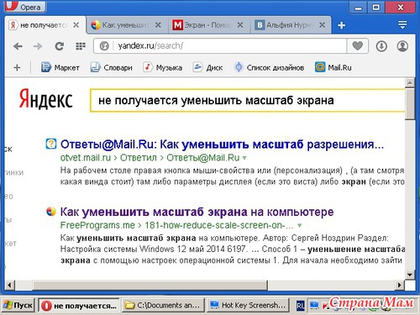The width and height of the screenshot is (420, 315).
Task: Close the 'Как уменьшить' tab
Action: (158, 25)
